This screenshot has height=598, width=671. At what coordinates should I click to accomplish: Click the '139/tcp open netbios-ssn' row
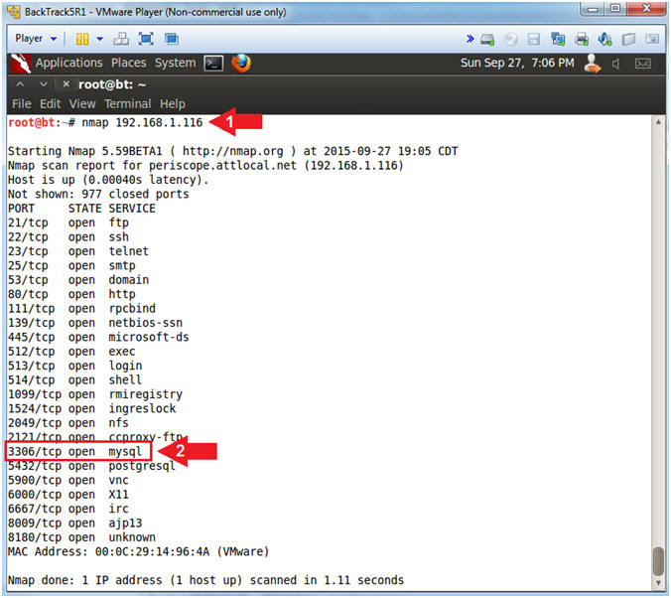[95, 323]
